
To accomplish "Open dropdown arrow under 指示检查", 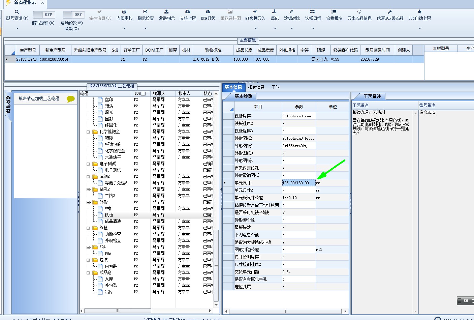I will point(146,29).
